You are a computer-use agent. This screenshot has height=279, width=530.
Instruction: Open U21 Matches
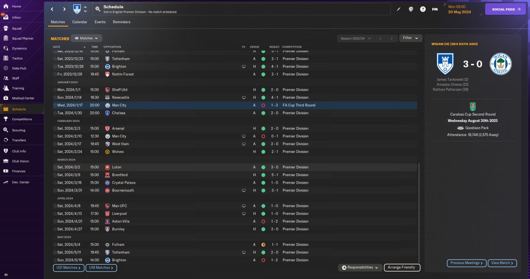[x=69, y=268]
